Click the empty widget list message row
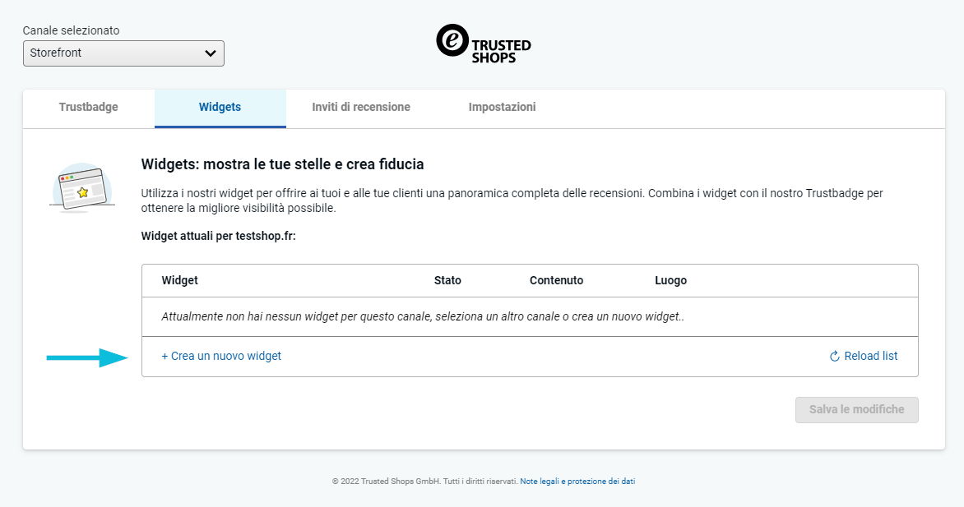This screenshot has height=507, width=964. (530, 316)
